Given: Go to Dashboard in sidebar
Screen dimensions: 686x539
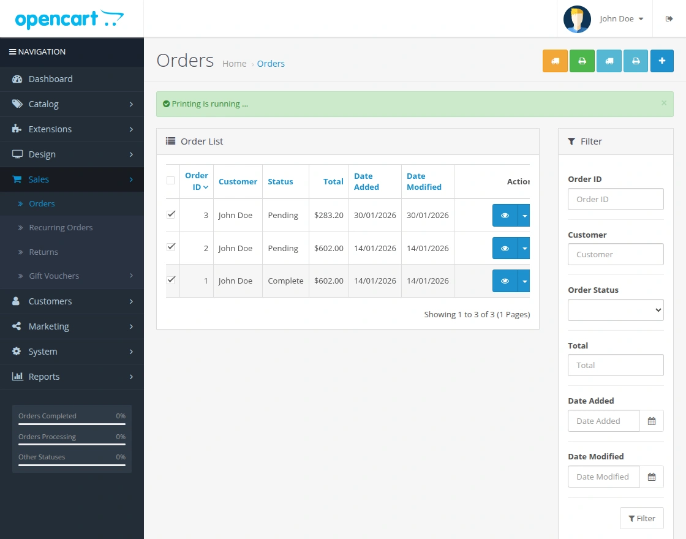Looking at the screenshot, I should [72, 79].
